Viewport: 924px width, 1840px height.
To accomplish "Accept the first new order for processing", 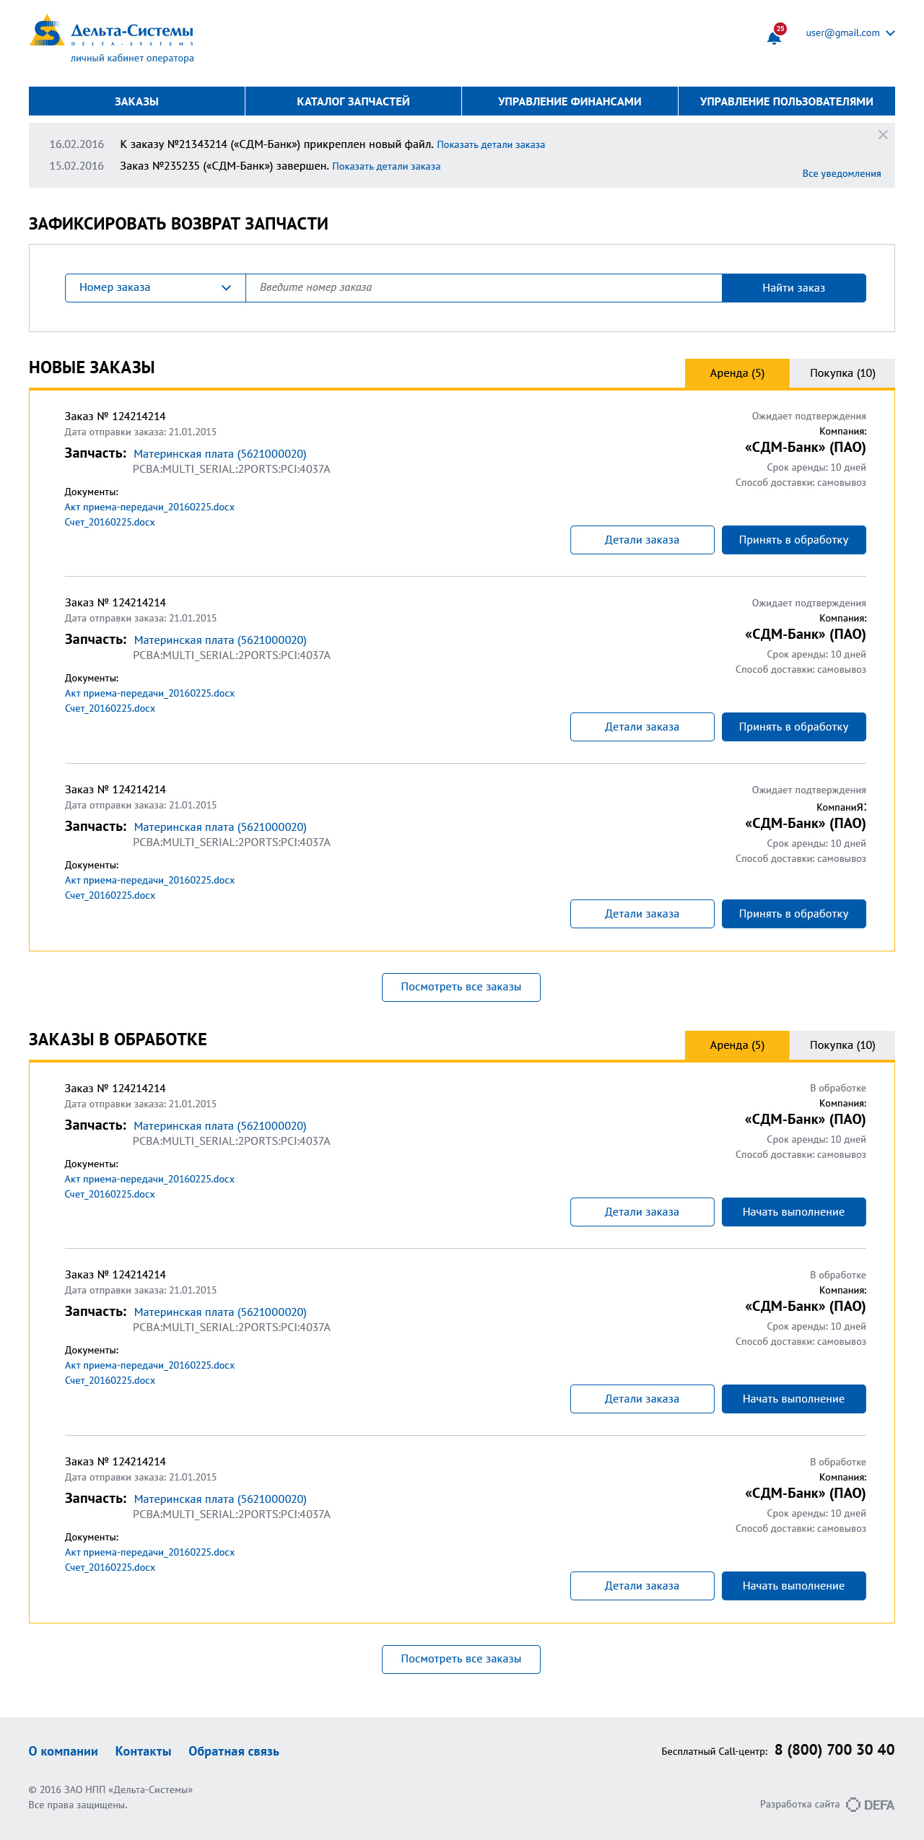I will tap(793, 540).
